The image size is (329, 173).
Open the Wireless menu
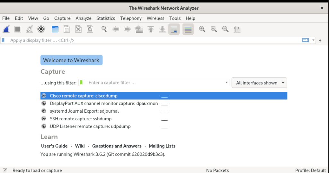[156, 18]
